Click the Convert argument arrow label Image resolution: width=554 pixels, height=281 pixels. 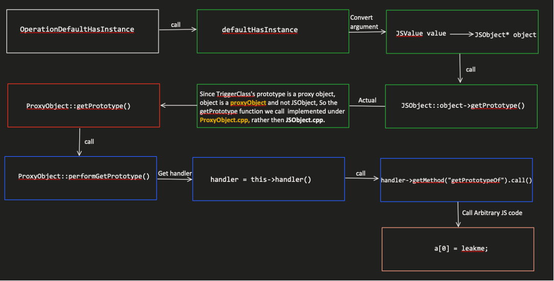click(364, 22)
